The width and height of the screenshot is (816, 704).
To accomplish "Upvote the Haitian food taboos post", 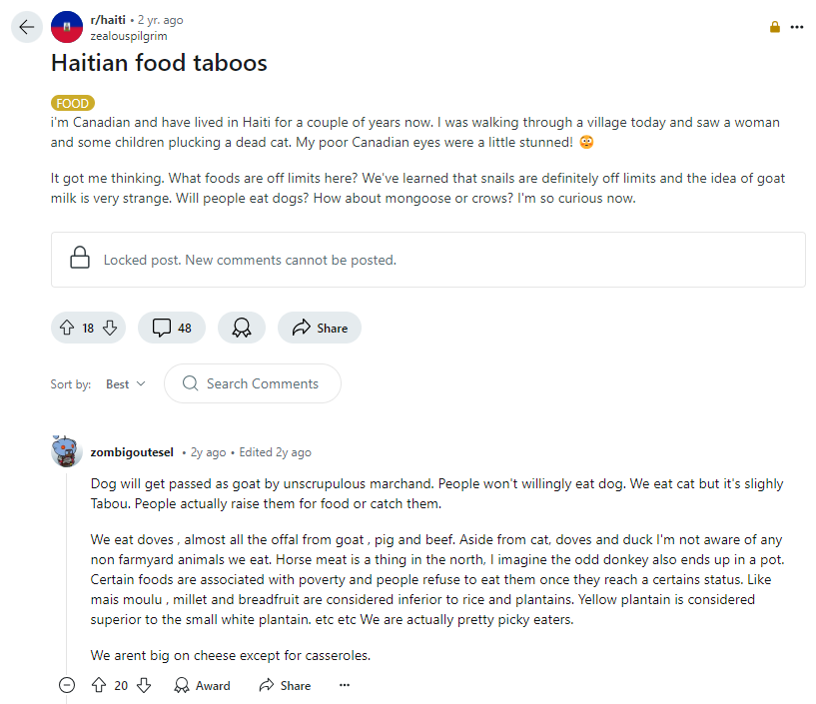I will tap(68, 328).
